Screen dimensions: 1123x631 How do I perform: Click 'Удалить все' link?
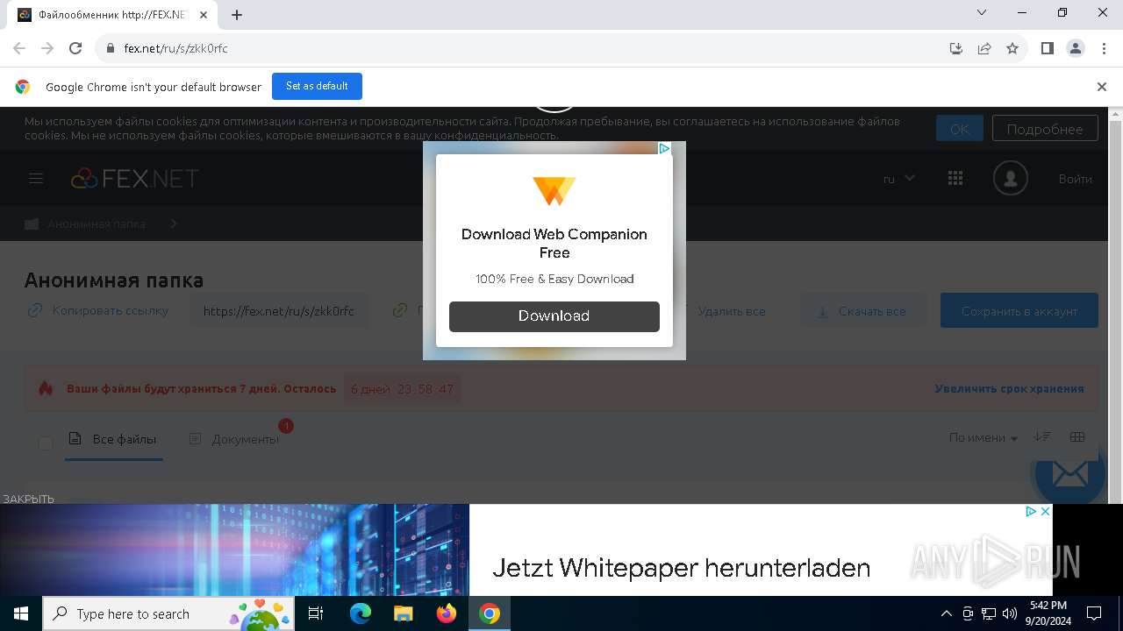pos(732,311)
